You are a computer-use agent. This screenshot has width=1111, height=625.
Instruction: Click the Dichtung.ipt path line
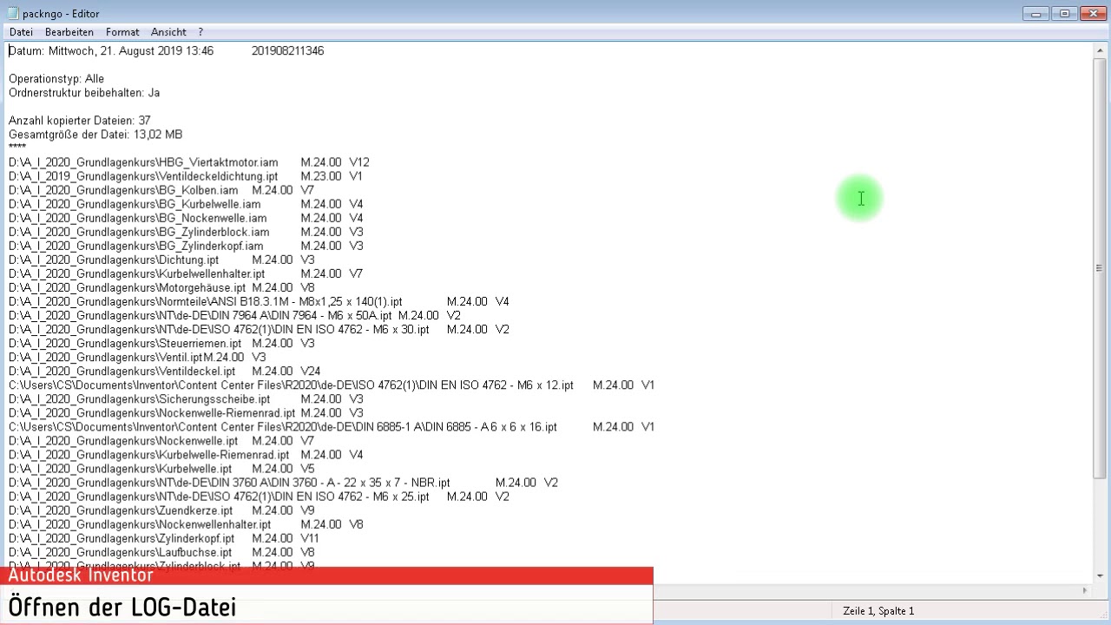161,260
